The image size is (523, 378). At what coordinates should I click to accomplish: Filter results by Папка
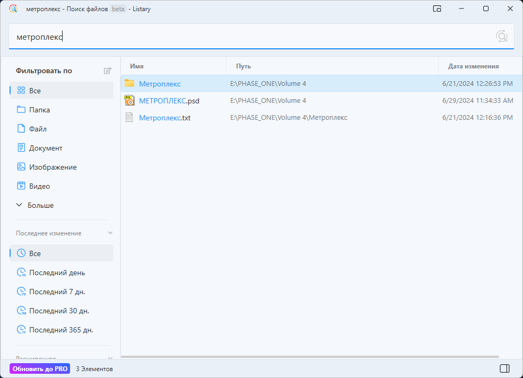coord(62,110)
